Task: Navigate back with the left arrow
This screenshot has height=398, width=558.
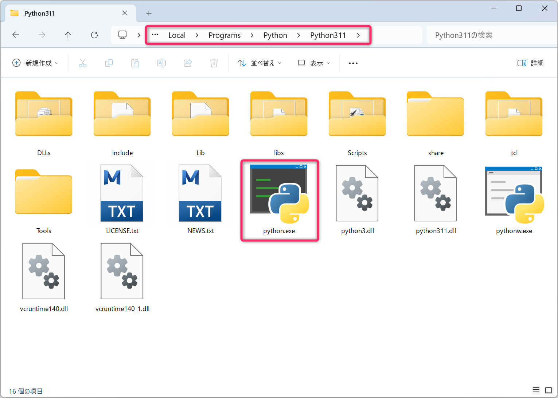Action: (16, 35)
